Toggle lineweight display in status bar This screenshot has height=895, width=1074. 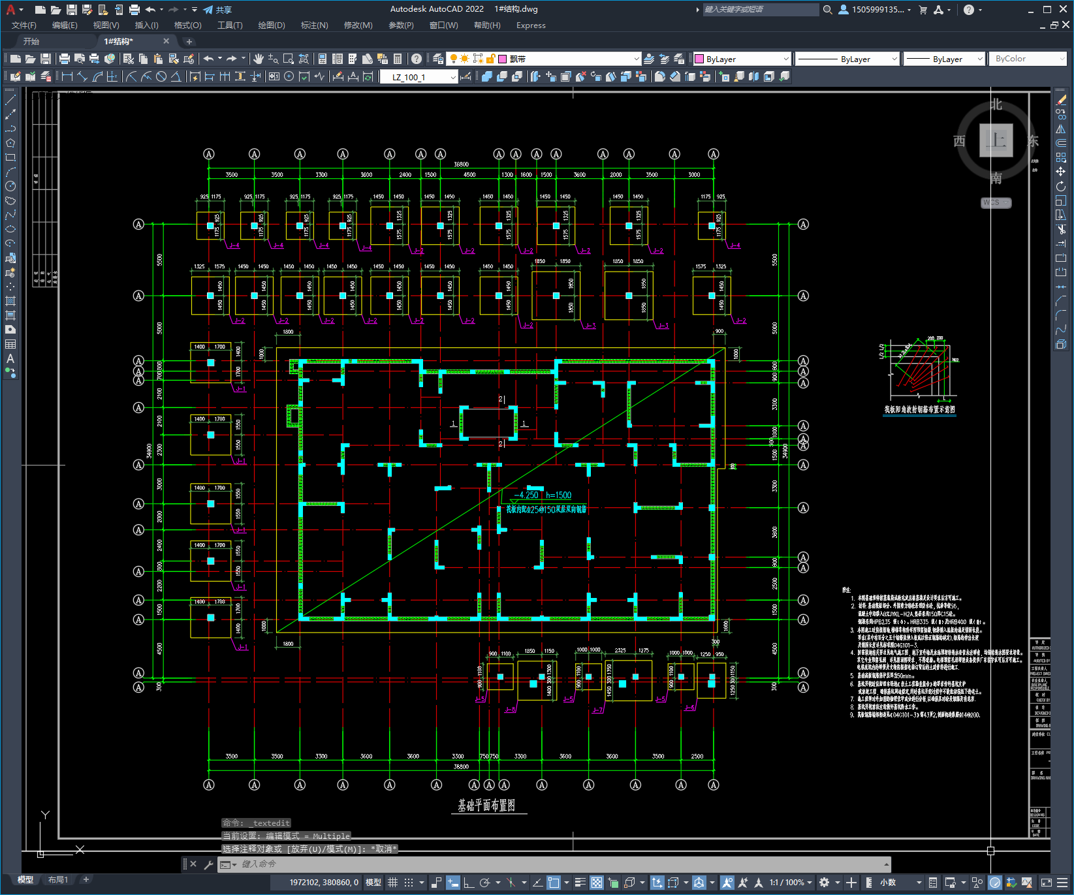coord(580,883)
